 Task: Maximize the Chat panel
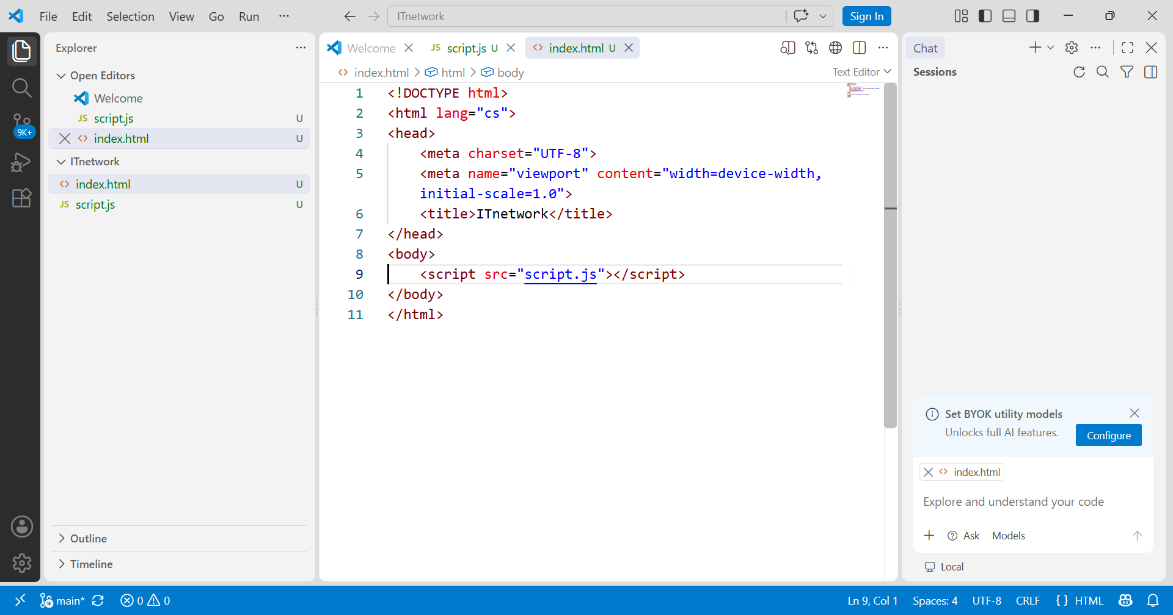pyautogui.click(x=1128, y=48)
